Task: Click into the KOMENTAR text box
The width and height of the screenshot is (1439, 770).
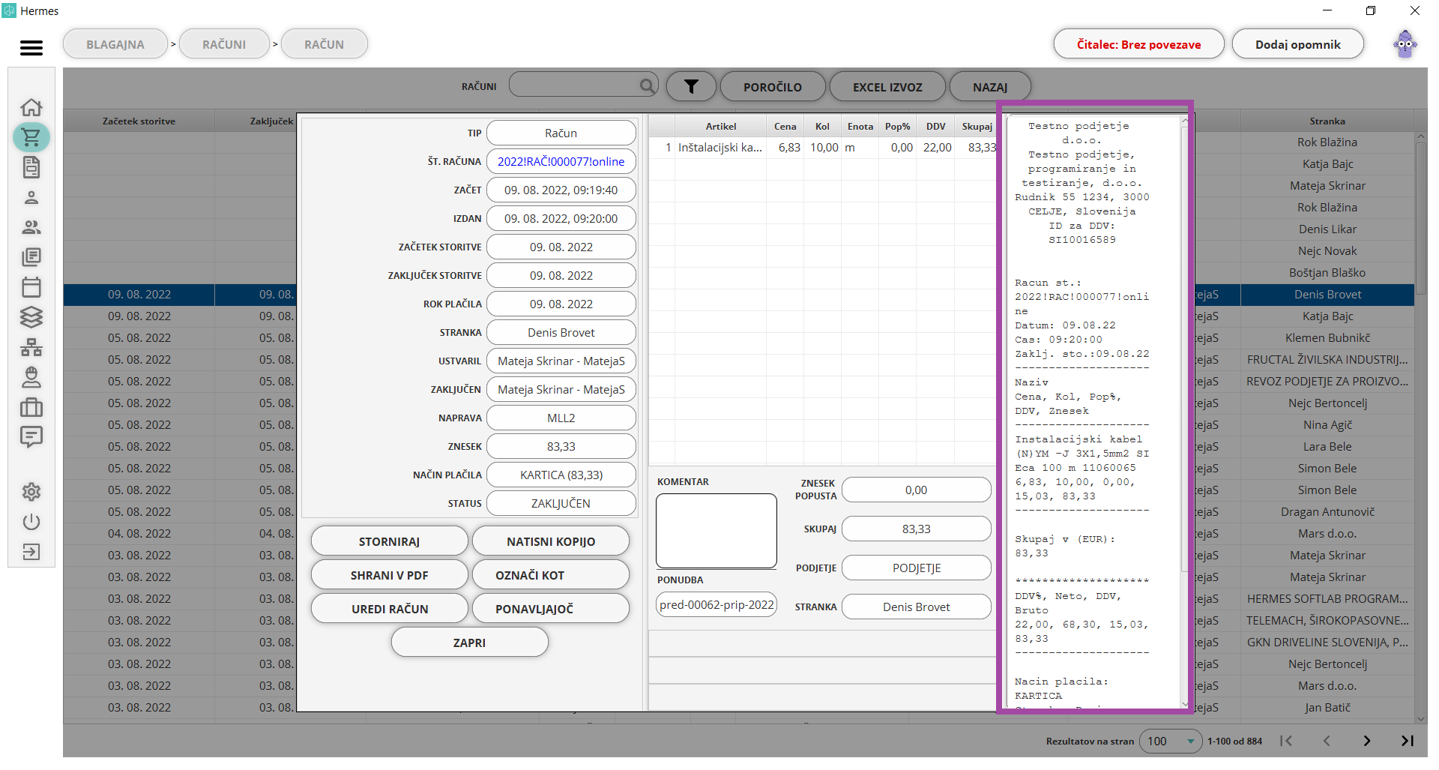Action: [x=716, y=531]
